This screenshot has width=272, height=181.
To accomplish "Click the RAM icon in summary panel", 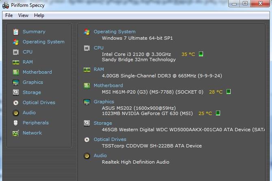I will coord(87,70).
